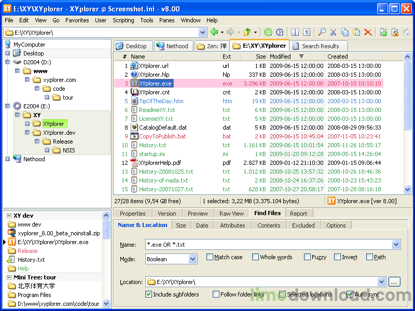The height and width of the screenshot is (311, 415).
Task: Click into the Name search input field
Action: click(269, 245)
